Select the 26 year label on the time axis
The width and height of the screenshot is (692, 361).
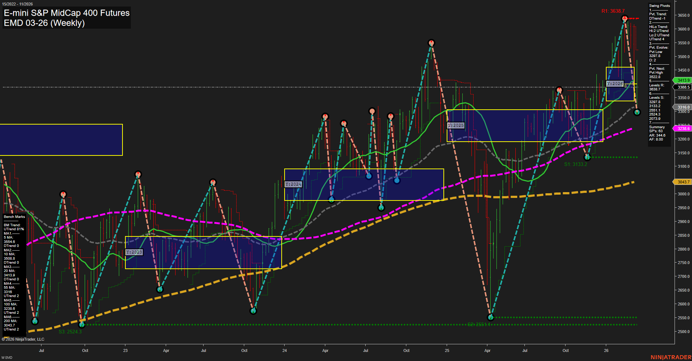(x=606, y=350)
